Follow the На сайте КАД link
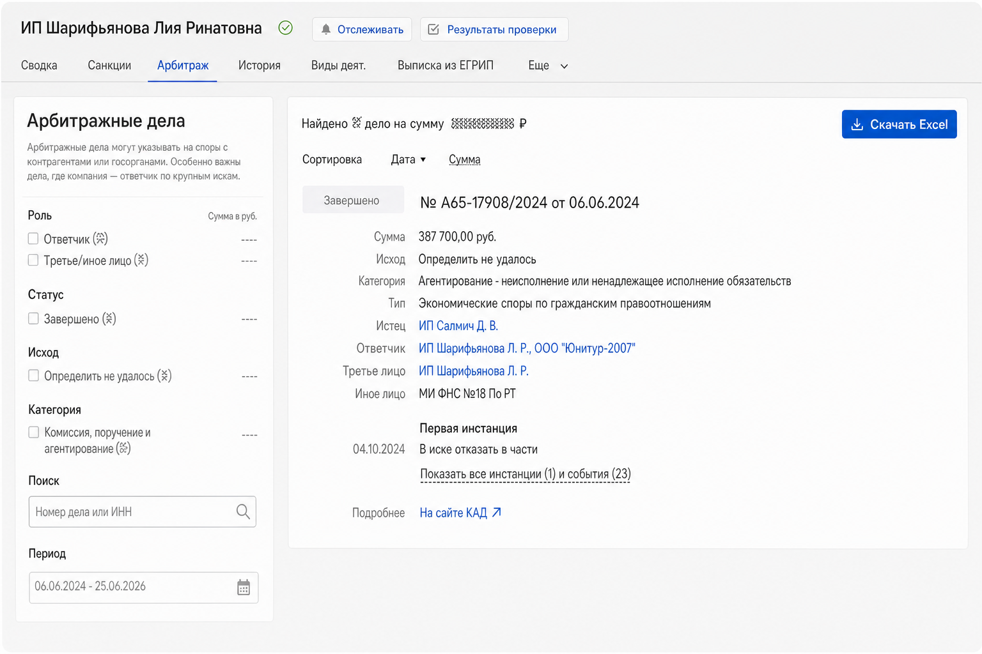The image size is (982, 654). coord(461,513)
